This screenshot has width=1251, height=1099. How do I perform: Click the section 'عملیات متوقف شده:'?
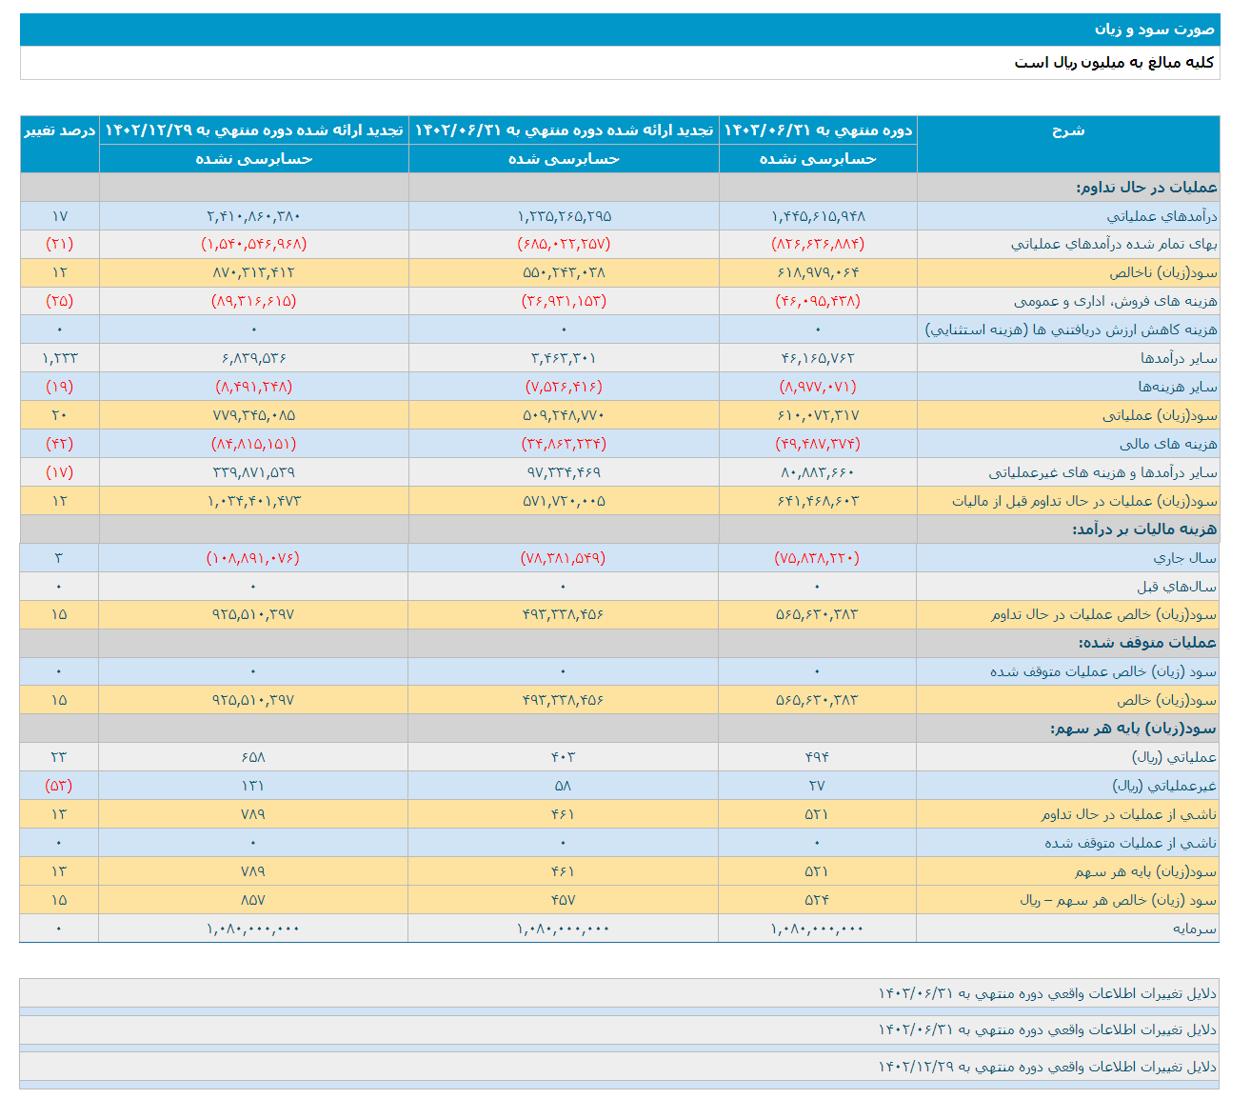coord(1148,643)
